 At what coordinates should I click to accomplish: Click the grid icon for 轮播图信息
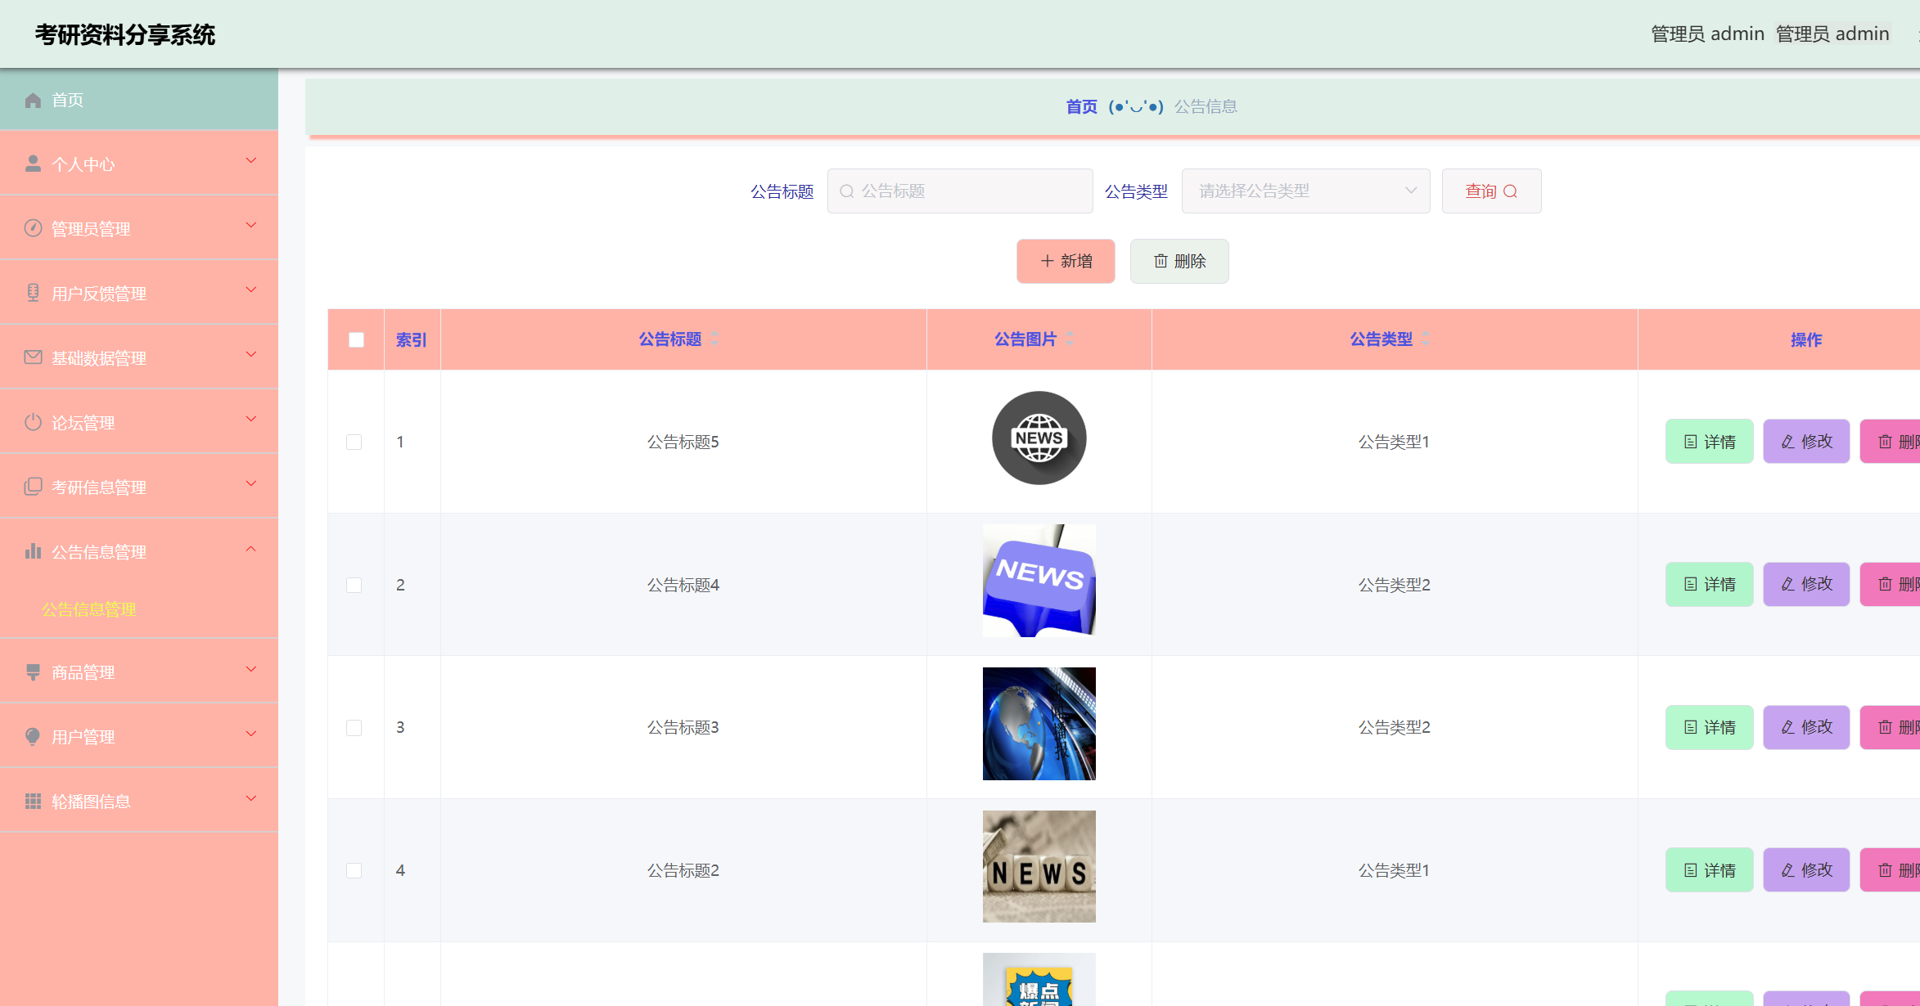coord(34,800)
